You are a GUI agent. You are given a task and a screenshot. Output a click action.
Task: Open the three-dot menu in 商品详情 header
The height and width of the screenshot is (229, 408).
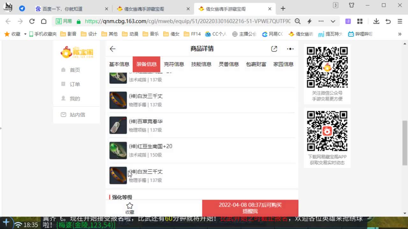(290, 49)
